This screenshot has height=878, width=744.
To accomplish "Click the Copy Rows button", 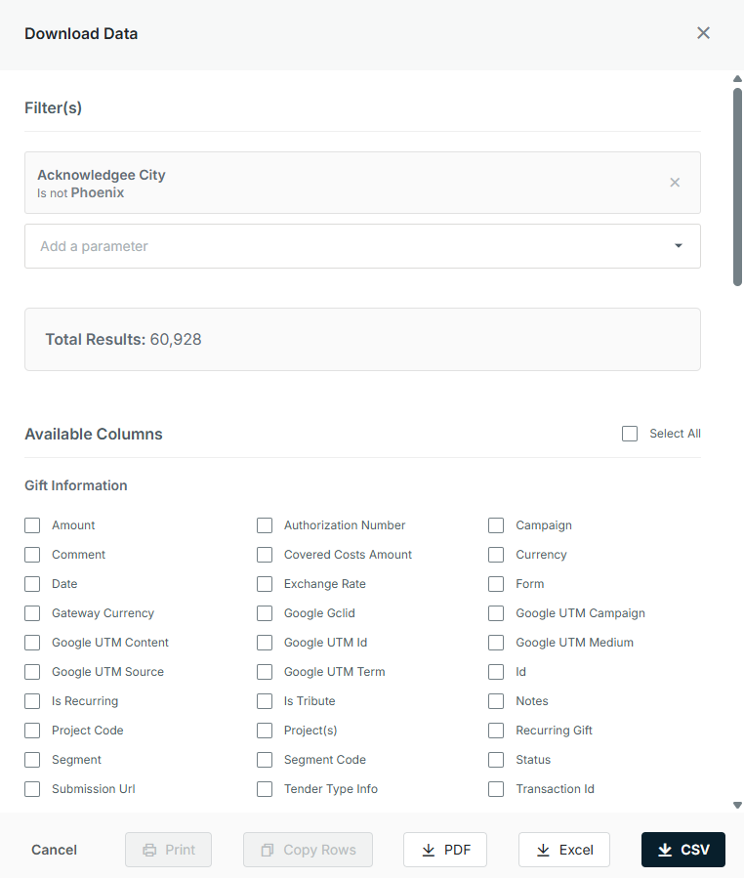I will [x=308, y=850].
